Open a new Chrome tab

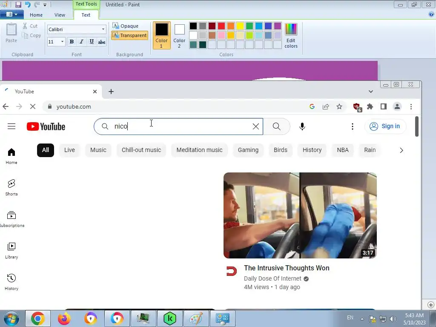pos(111,92)
